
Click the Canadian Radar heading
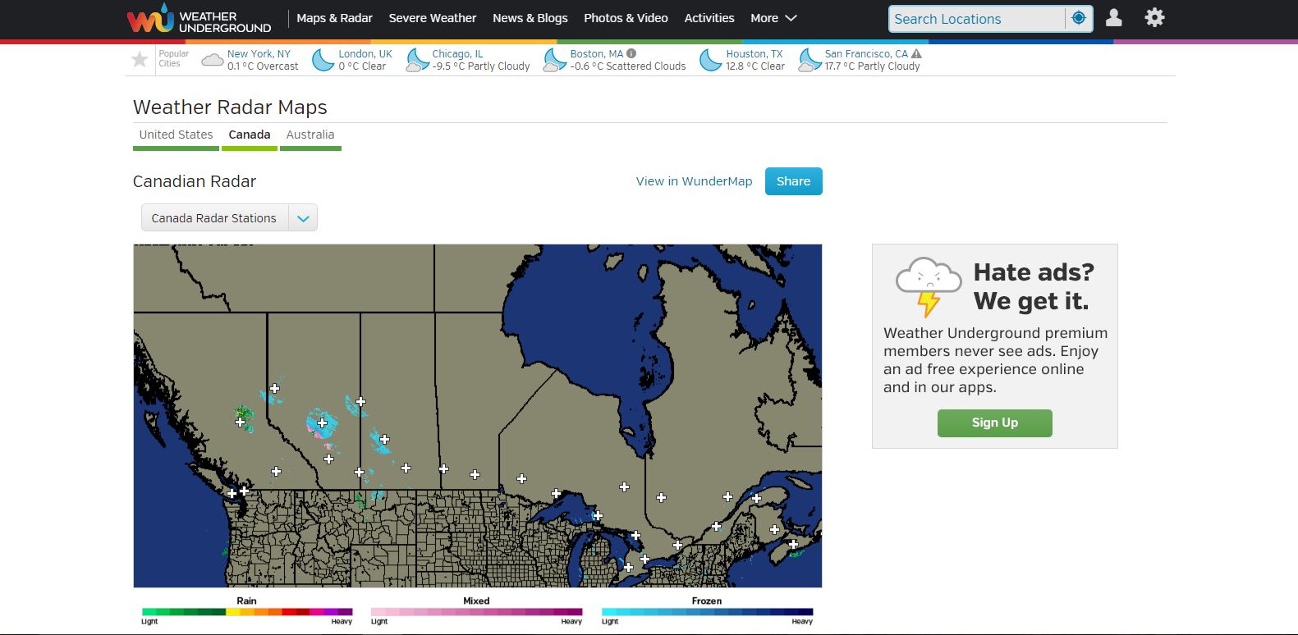(x=195, y=181)
